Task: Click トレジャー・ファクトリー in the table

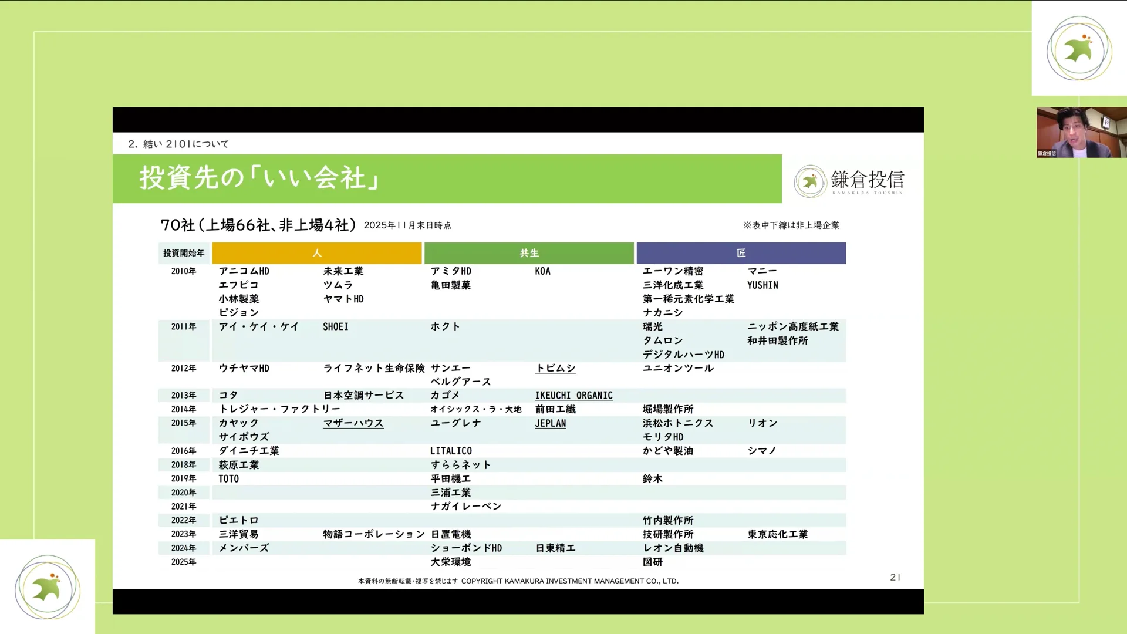Action: click(x=279, y=409)
